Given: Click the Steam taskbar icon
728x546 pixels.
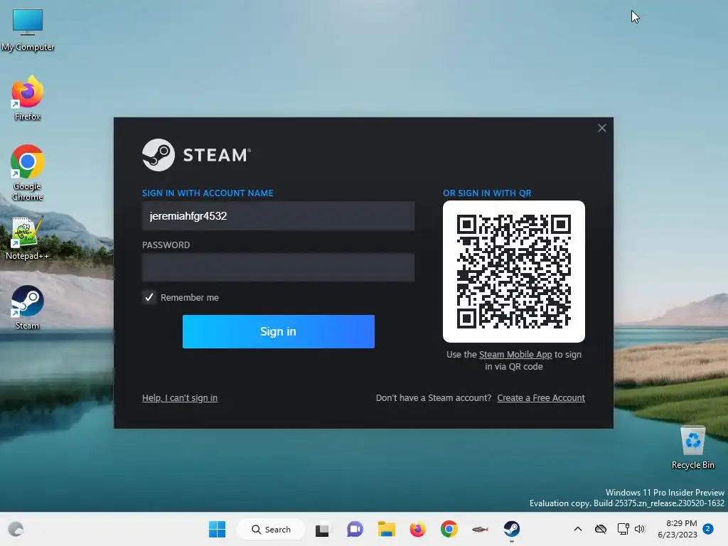Looking at the screenshot, I should tap(512, 529).
